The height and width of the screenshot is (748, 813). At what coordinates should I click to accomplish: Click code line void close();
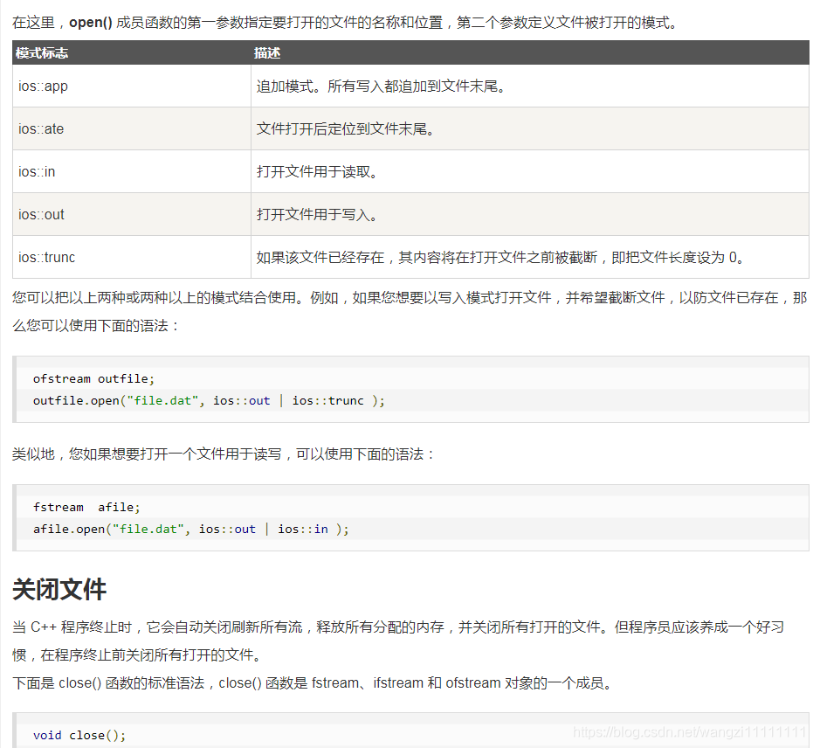point(79,736)
